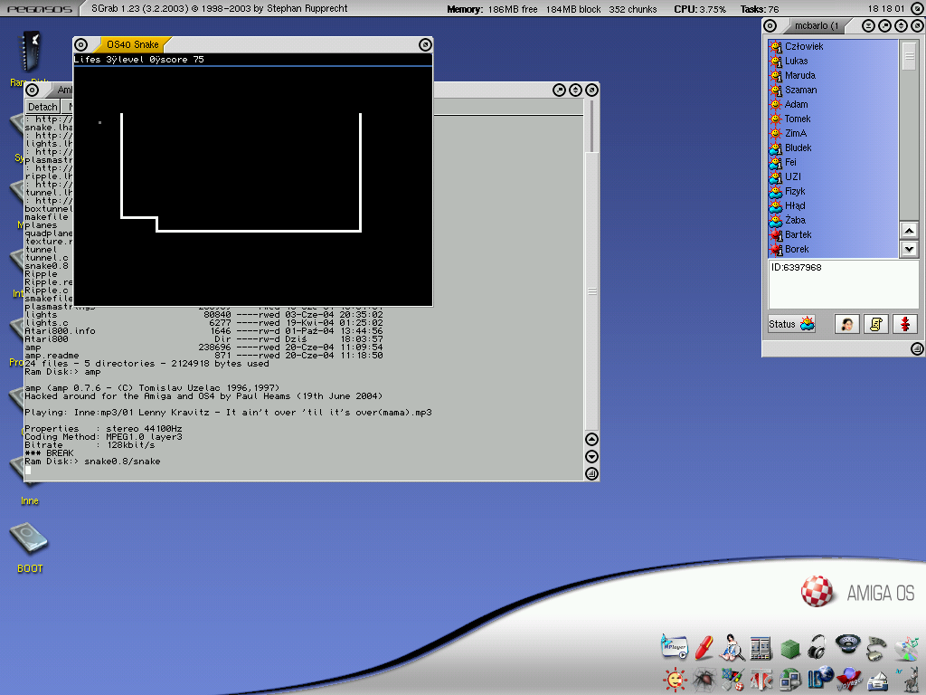The image size is (926, 695).
Task: Launch the Voyager browser dock icon
Action: coord(849,680)
